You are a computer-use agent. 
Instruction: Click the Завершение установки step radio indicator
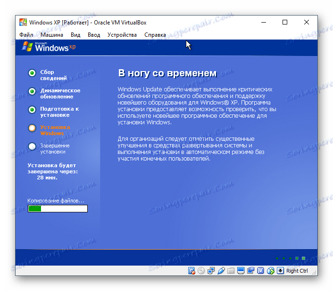tap(32, 146)
